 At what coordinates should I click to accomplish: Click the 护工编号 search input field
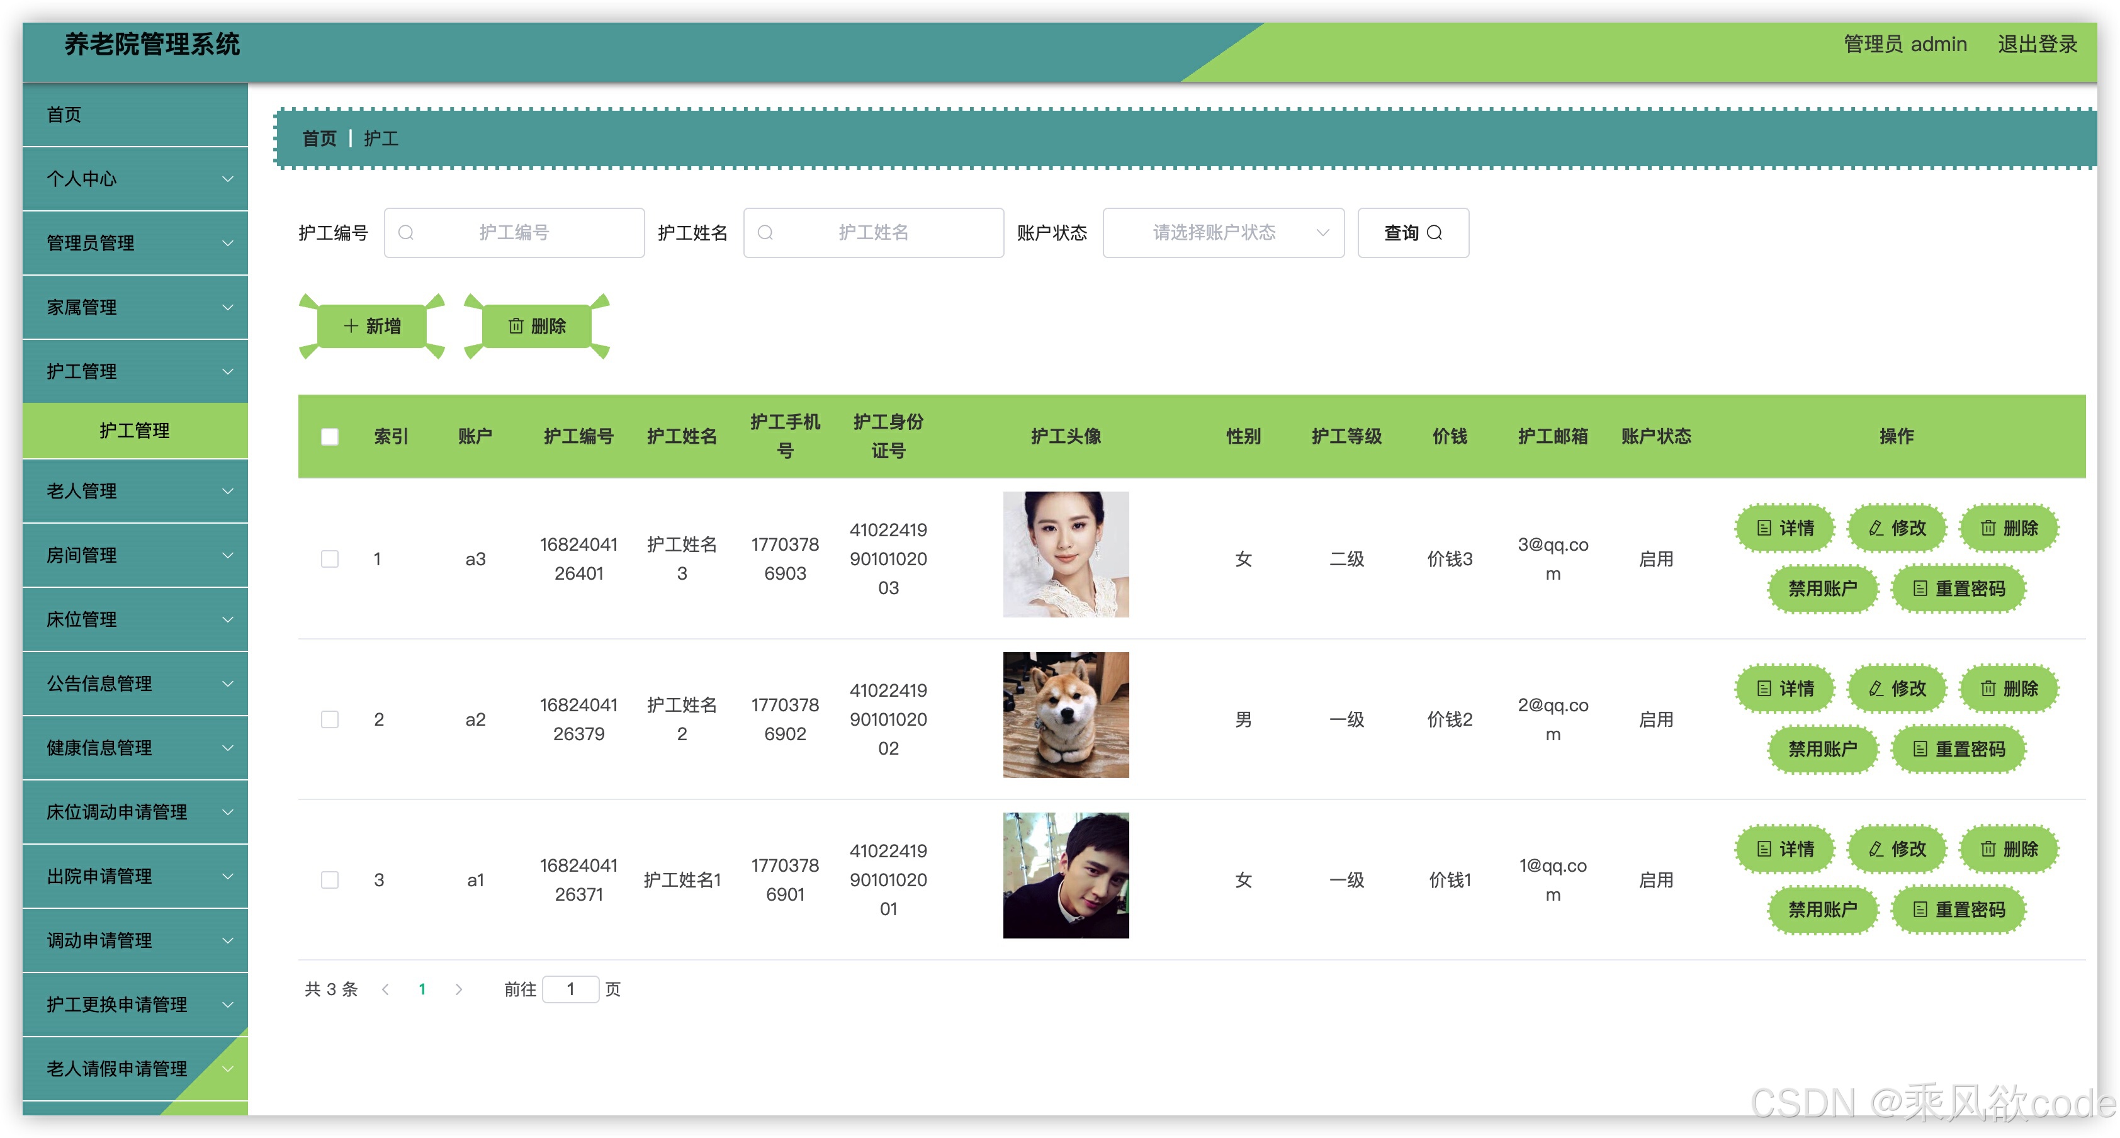tap(514, 233)
